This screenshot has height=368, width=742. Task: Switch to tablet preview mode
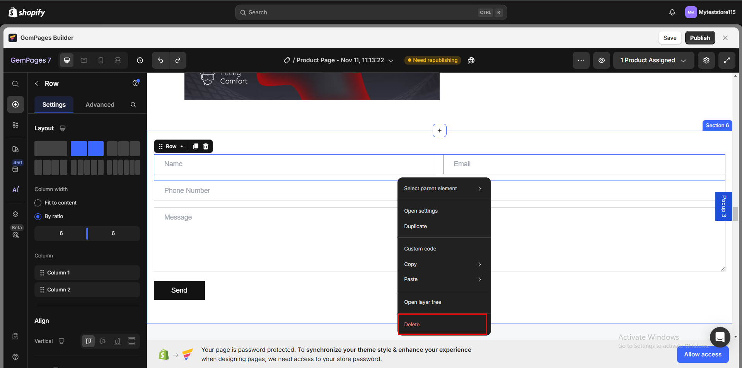(84, 60)
